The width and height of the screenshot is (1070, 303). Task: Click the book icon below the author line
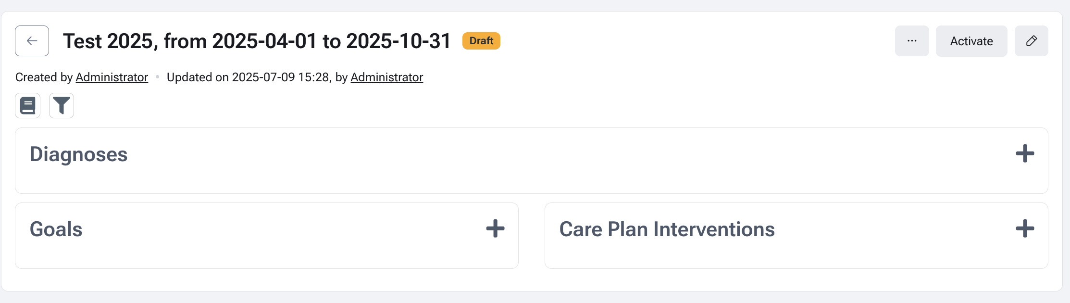click(28, 105)
